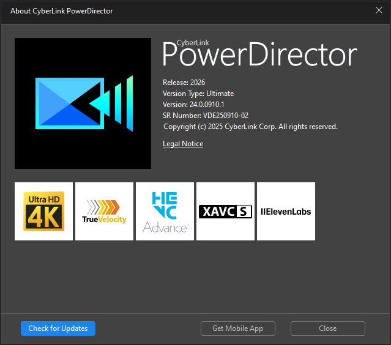Click the cyan play arrow in logo
This screenshot has height=345, width=391.
click(x=99, y=103)
